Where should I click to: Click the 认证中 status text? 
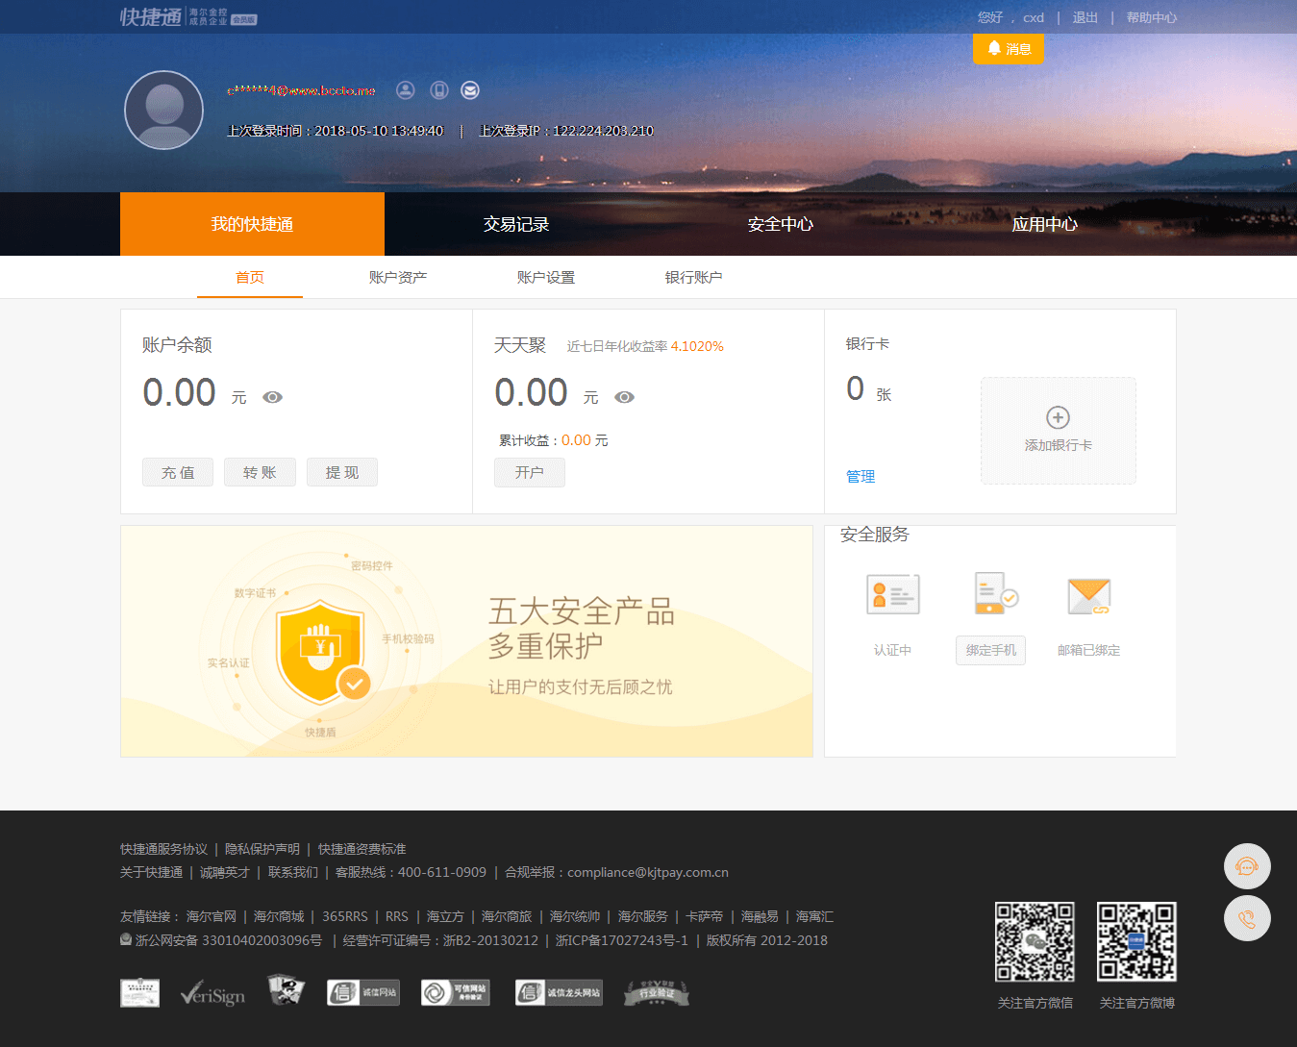pyautogui.click(x=892, y=650)
